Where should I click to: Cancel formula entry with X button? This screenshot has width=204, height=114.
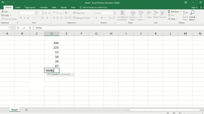pyautogui.click(x=18, y=28)
